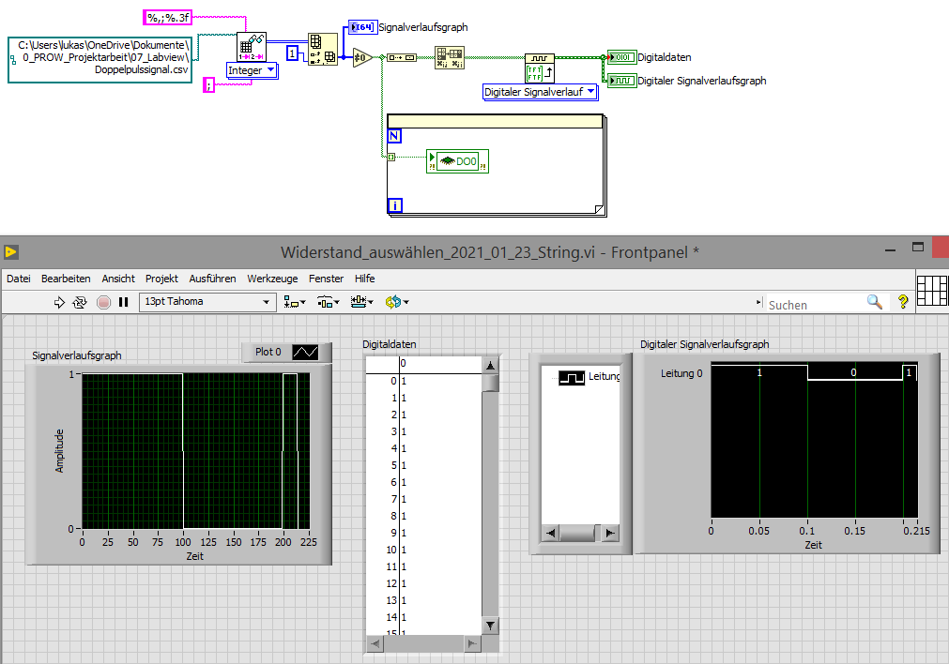Open the Ausführen menu

212,279
